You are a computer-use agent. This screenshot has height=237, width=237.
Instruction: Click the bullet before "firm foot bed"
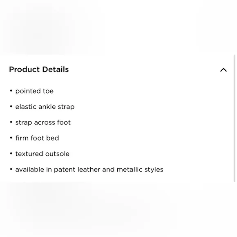pos(11,138)
